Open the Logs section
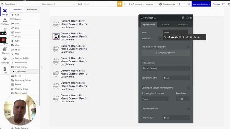The width and height of the screenshot is (230, 129). click(x=5, y=70)
